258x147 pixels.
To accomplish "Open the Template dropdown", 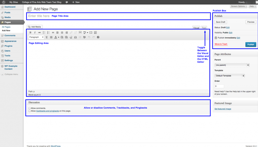I will click(230, 76).
